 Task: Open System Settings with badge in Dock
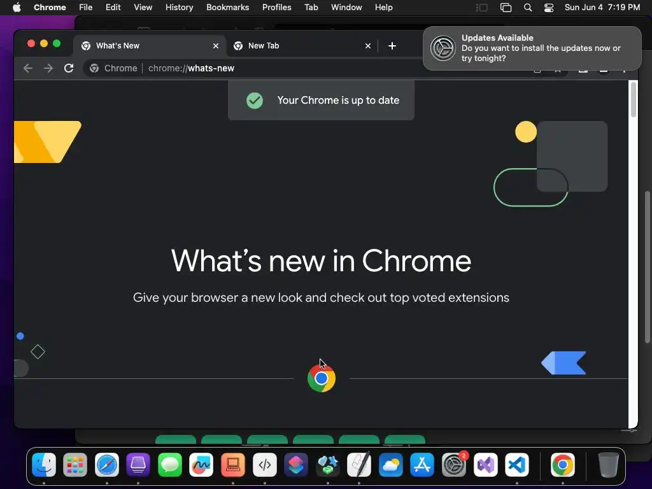click(x=453, y=464)
